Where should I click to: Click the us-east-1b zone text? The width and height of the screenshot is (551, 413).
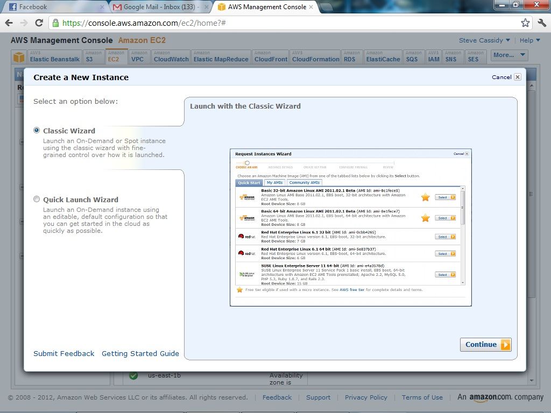click(x=164, y=375)
